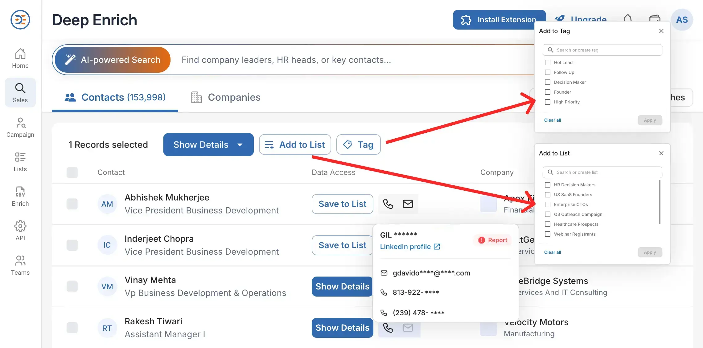Click the Add to List panel scrollbar
703x348 pixels.
click(660, 202)
